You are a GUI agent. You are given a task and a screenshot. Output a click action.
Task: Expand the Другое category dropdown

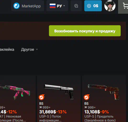click(x=29, y=50)
